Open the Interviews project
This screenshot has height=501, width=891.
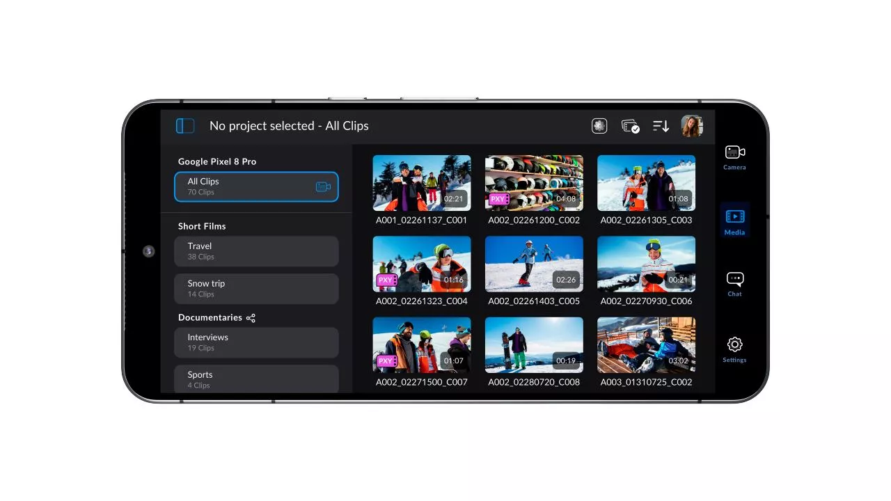tap(256, 342)
